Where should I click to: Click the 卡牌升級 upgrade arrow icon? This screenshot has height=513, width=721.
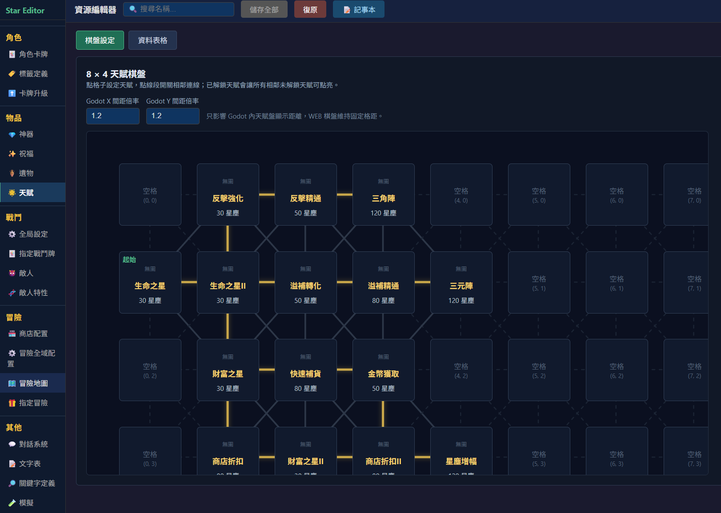[12, 93]
